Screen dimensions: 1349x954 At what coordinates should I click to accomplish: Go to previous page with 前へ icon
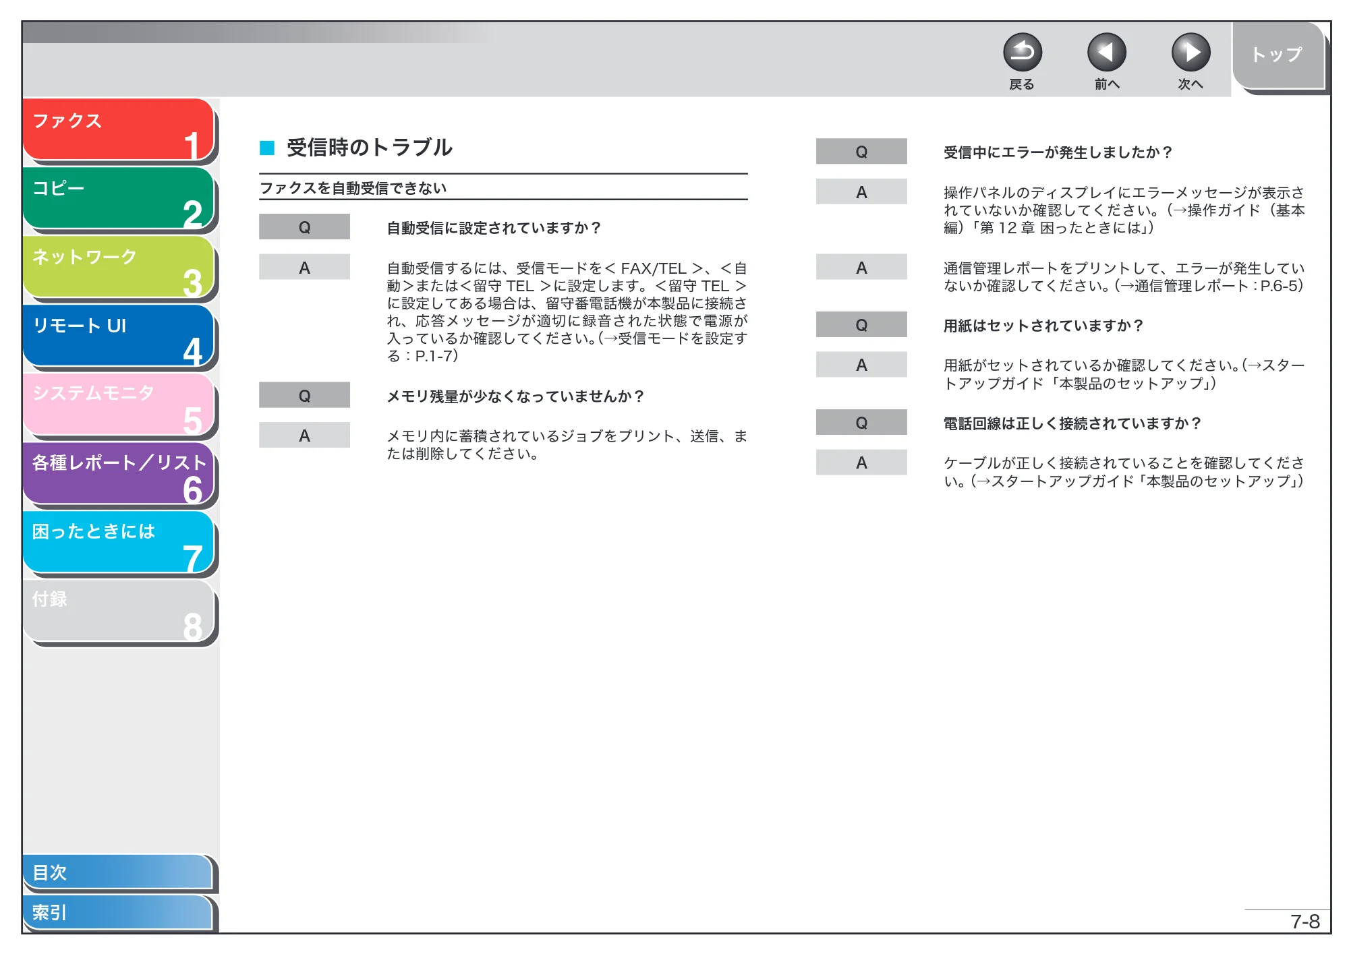point(1106,53)
